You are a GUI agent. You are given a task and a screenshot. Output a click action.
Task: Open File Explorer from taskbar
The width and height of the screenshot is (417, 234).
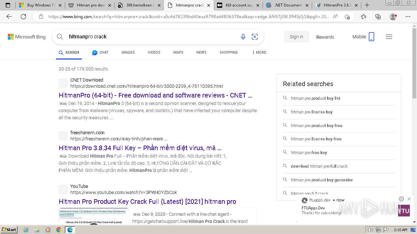[x=37, y=230]
